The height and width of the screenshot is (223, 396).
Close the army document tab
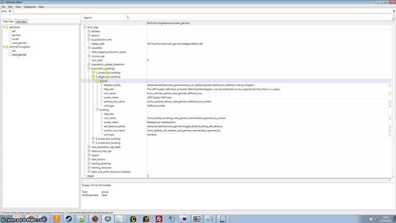(10, 11)
